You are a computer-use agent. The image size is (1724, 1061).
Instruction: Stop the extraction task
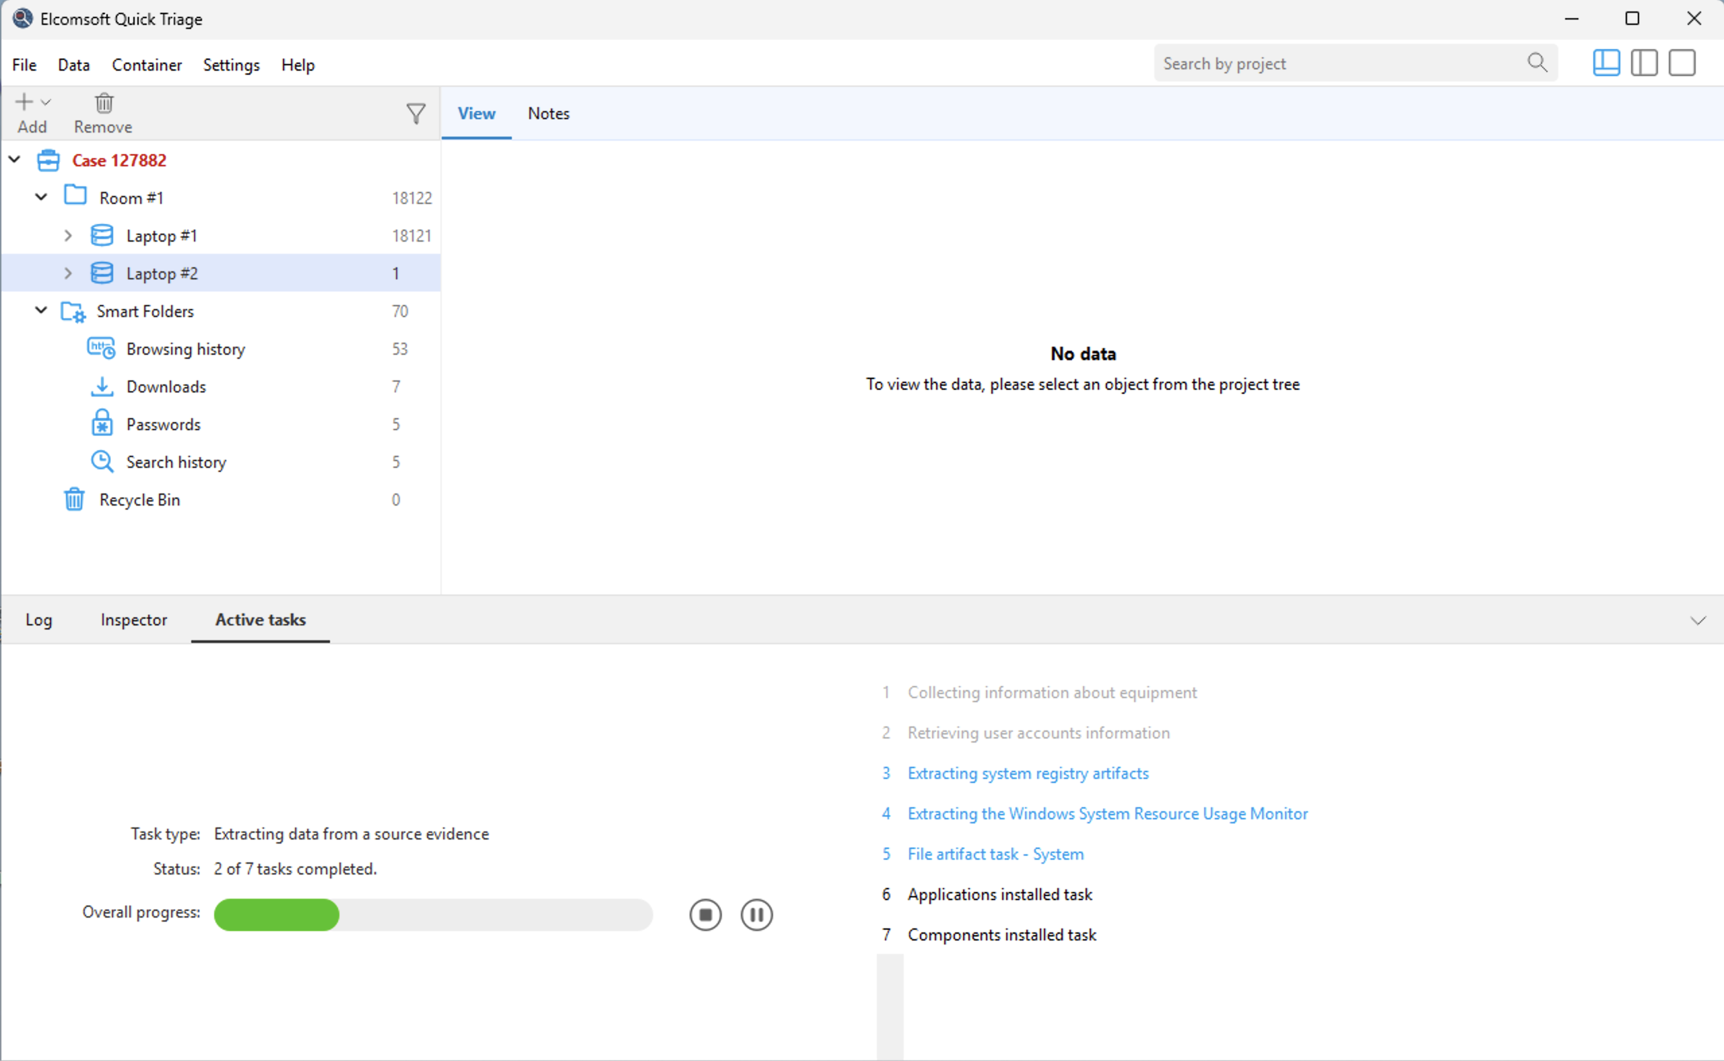pyautogui.click(x=705, y=914)
